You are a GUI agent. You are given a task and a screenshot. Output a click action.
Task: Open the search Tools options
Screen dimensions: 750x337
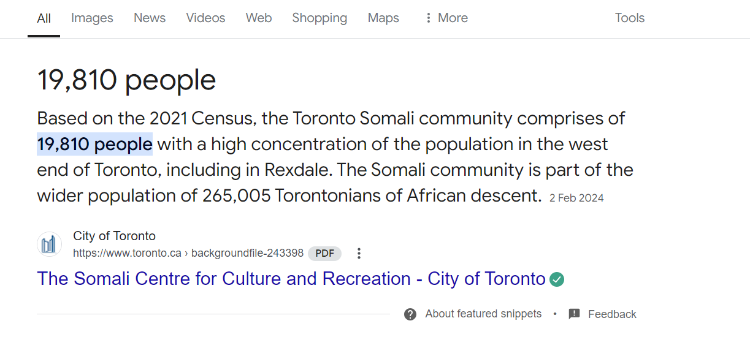[630, 18]
